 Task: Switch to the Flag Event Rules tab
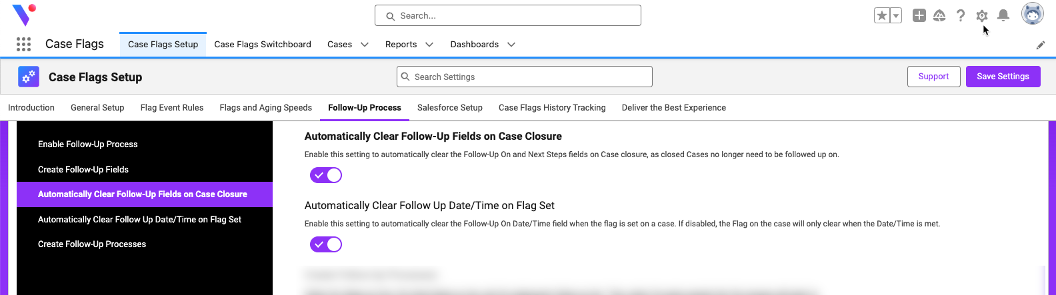[172, 108]
